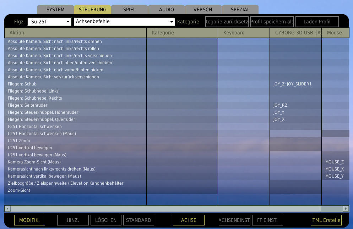Select the STEUERUNG tab
The width and height of the screenshot is (353, 229).
pos(93,10)
